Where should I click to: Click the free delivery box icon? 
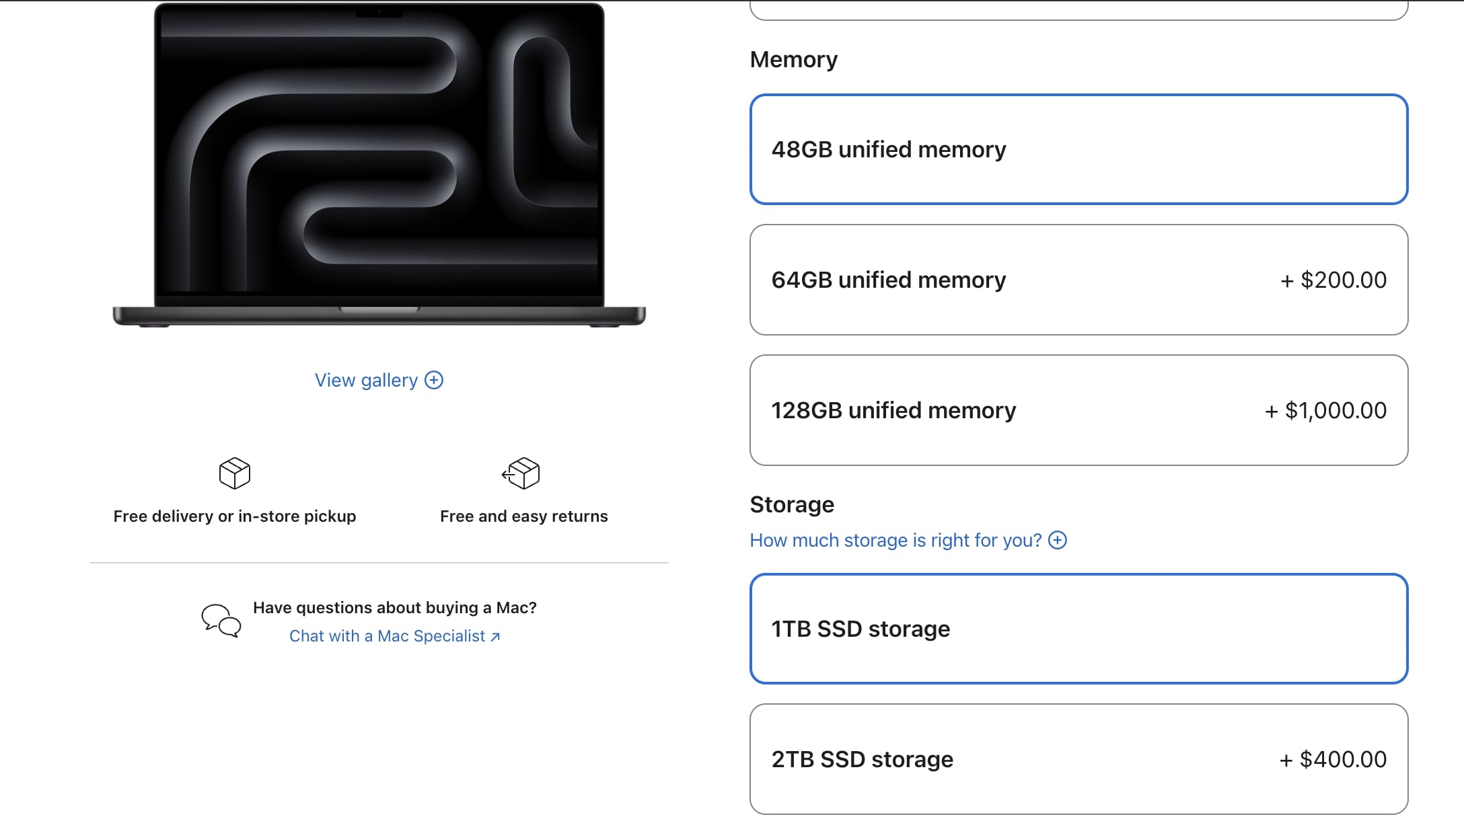coord(234,473)
